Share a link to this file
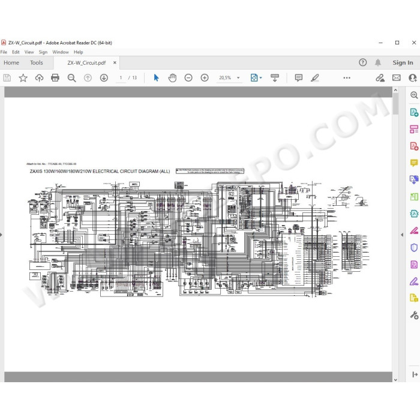The height and width of the screenshot is (420, 420). point(380,78)
